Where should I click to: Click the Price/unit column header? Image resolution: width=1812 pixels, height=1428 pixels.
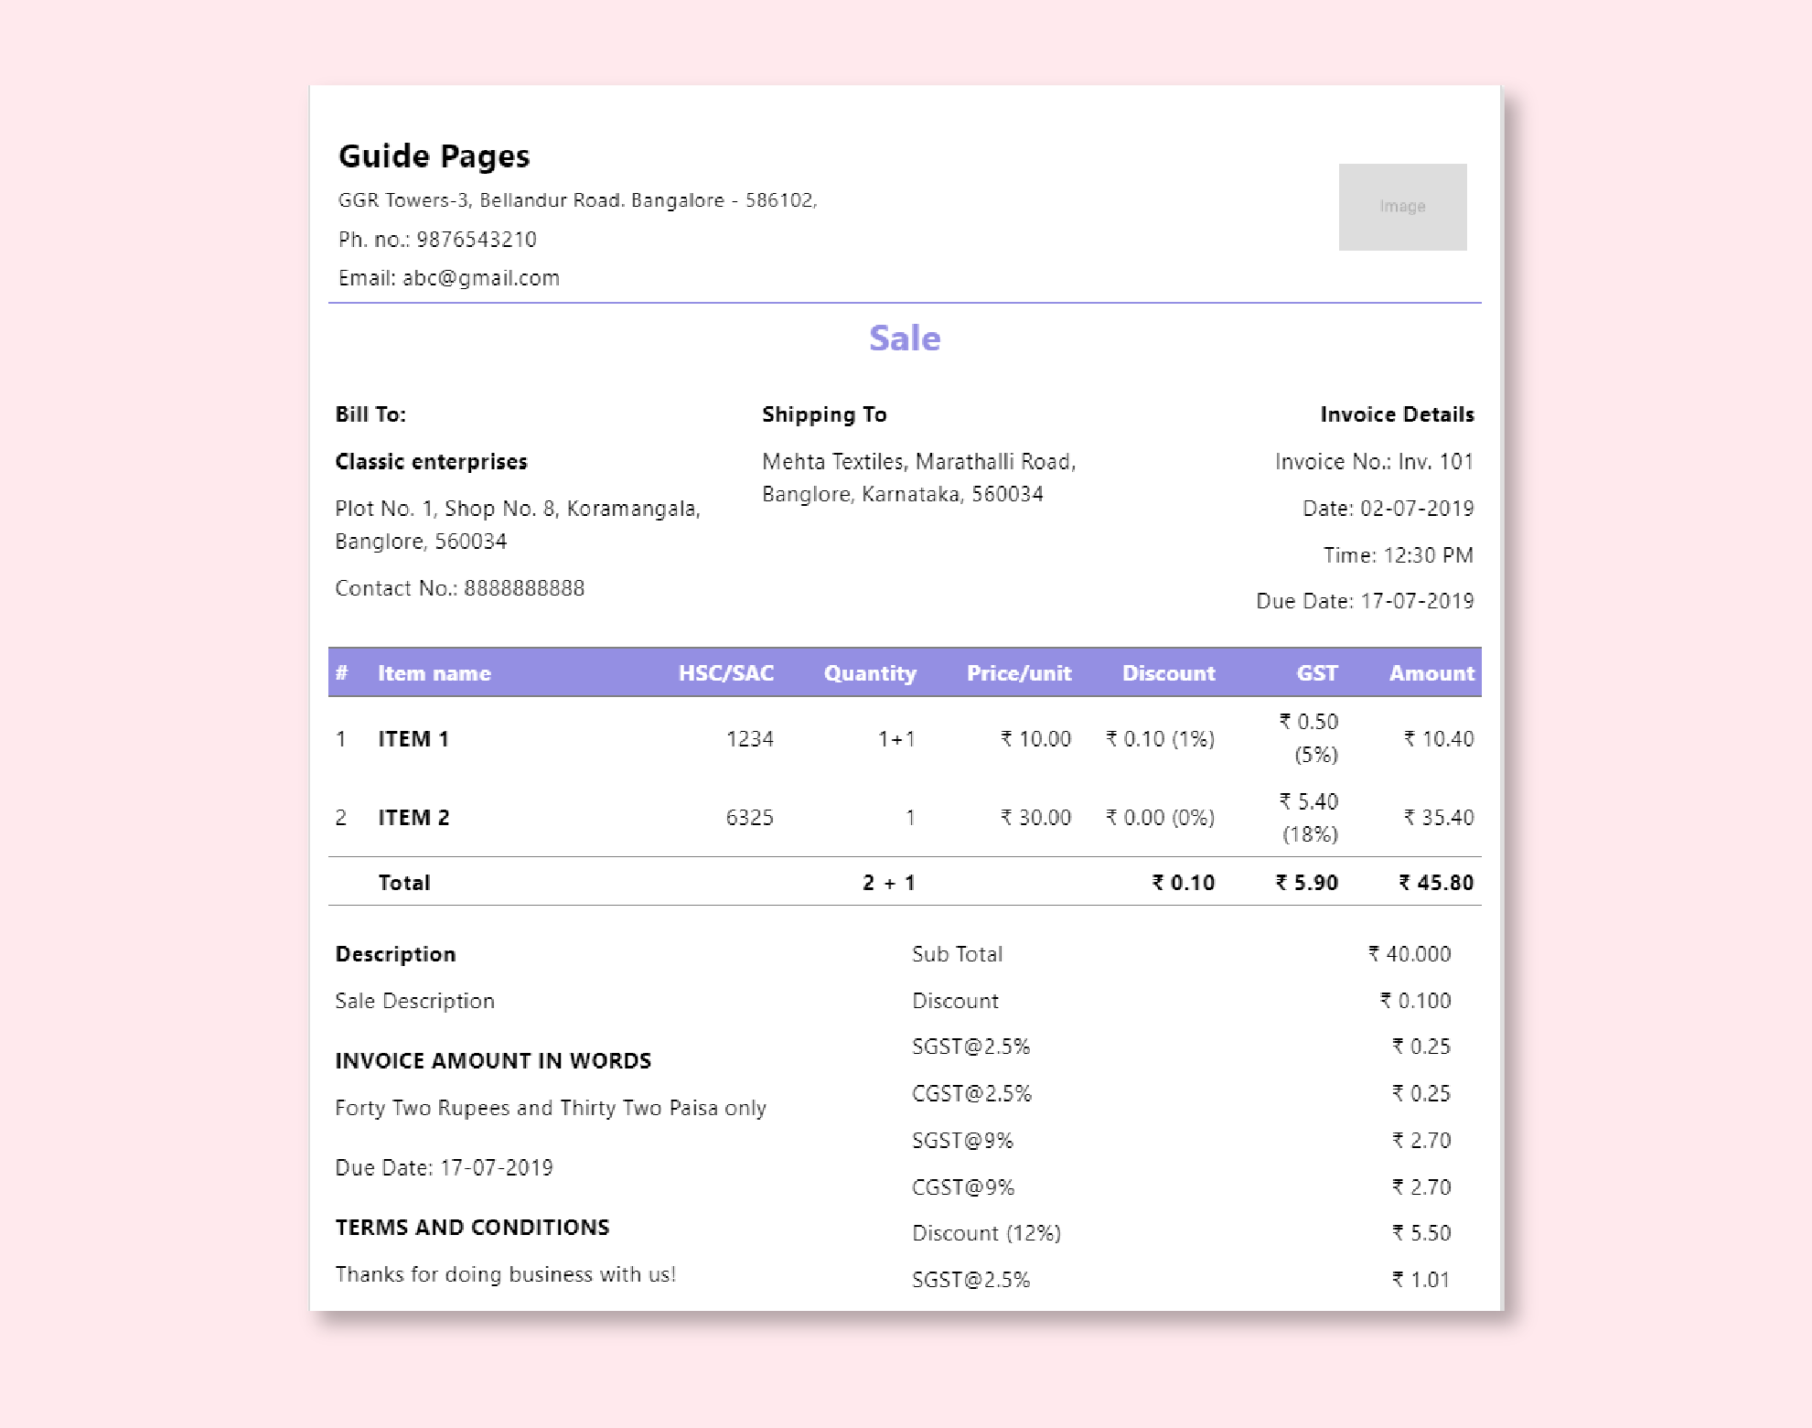(x=1019, y=672)
